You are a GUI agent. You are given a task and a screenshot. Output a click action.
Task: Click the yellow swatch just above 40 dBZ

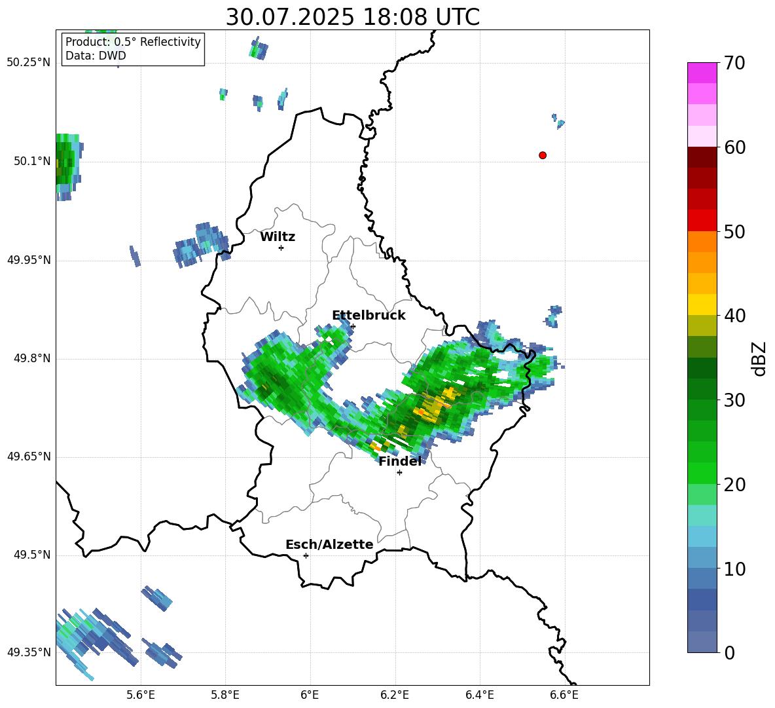coord(702,305)
